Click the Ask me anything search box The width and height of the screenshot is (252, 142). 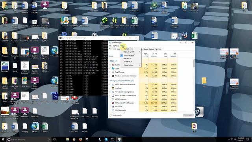pyautogui.click(x=29, y=139)
